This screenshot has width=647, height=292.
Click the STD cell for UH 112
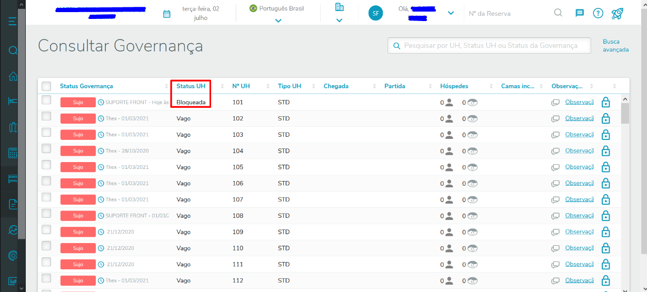[x=284, y=280]
